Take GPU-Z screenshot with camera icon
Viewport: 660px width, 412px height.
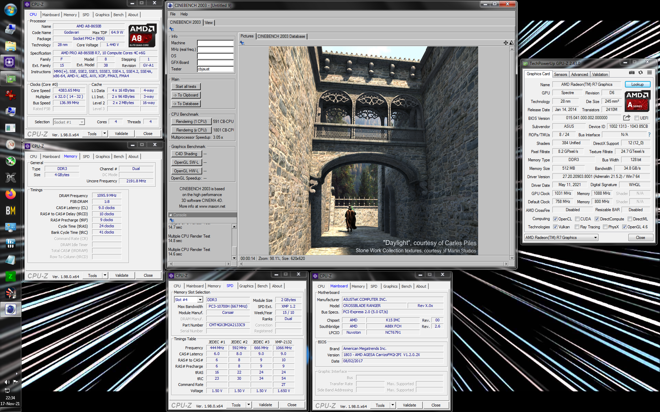tap(632, 72)
